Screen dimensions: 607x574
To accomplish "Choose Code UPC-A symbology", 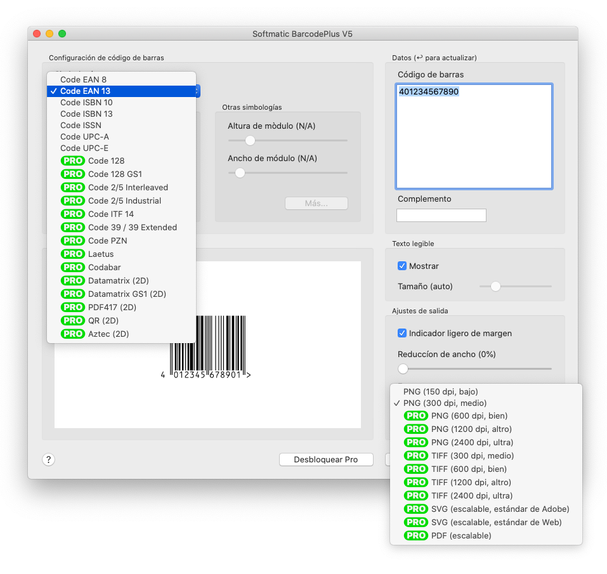I will 84,136.
